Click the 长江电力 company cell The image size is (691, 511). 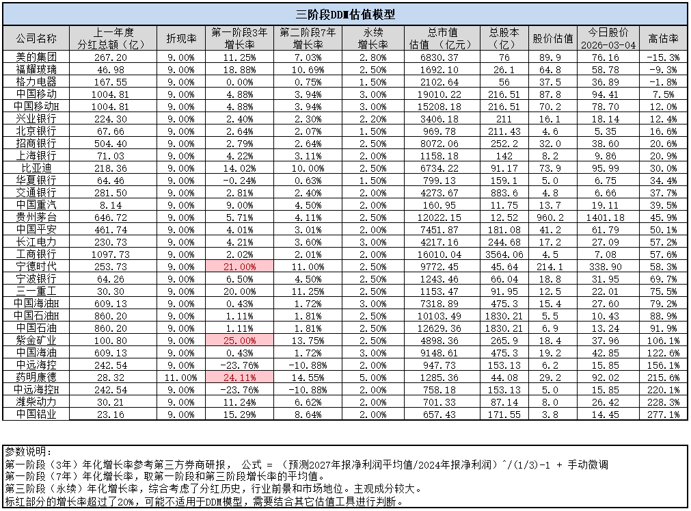36,241
